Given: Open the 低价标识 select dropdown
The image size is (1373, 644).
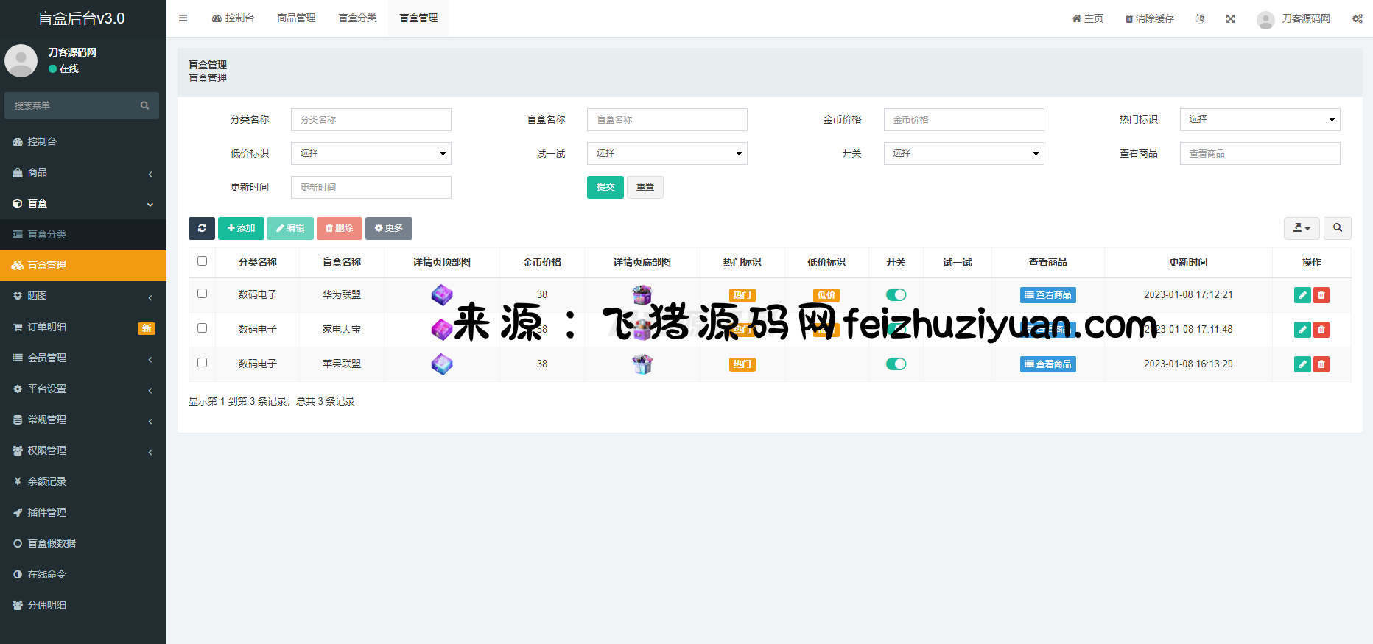Looking at the screenshot, I should coord(371,153).
